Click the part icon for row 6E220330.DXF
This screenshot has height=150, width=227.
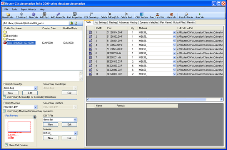click(x=90, y=66)
